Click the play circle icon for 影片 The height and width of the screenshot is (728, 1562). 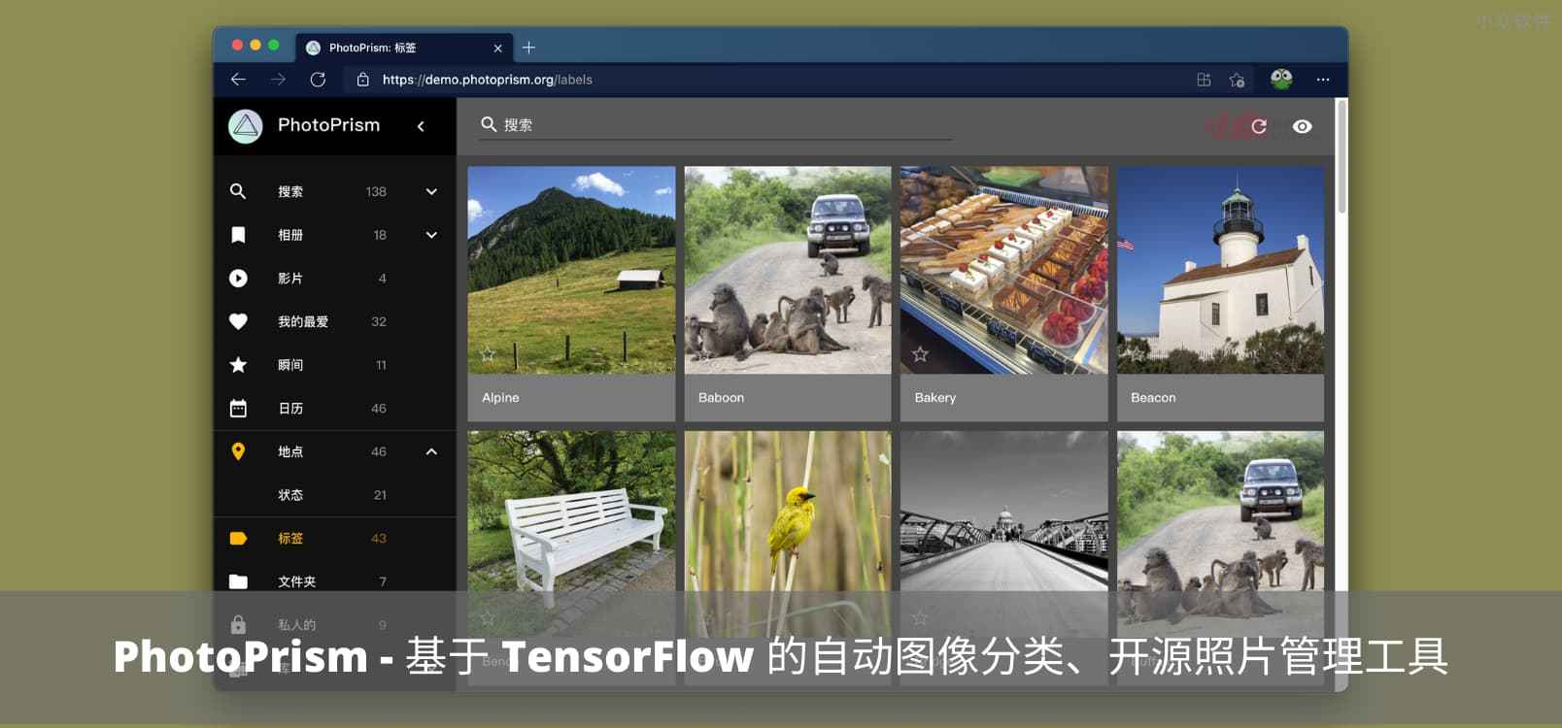tap(238, 279)
